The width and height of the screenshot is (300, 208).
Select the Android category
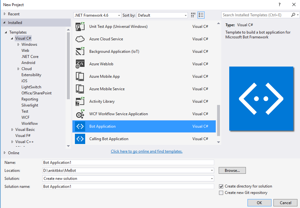[28, 63]
